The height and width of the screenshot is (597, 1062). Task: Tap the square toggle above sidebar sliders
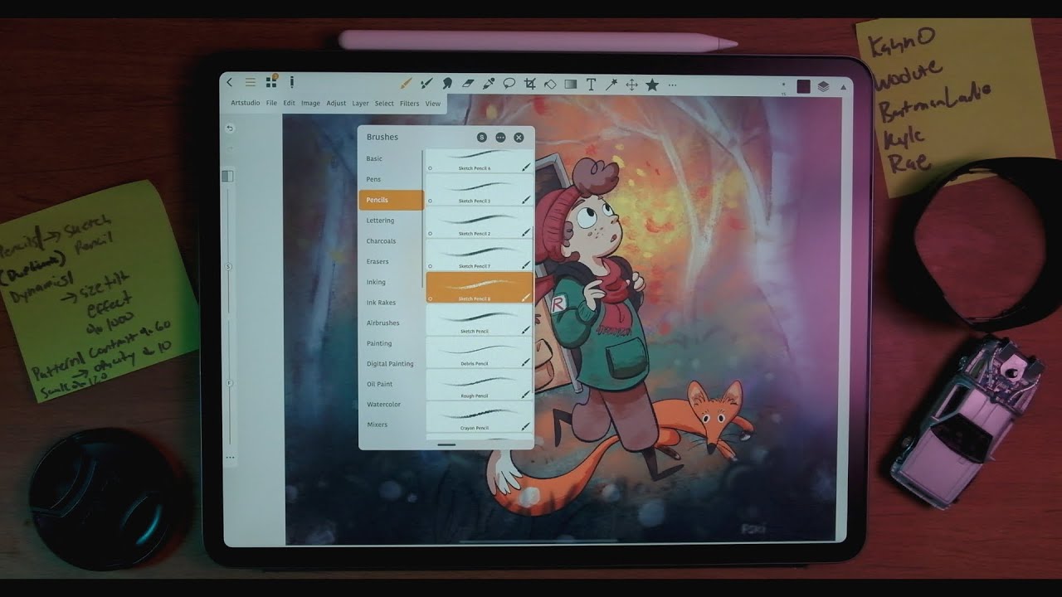pyautogui.click(x=228, y=176)
